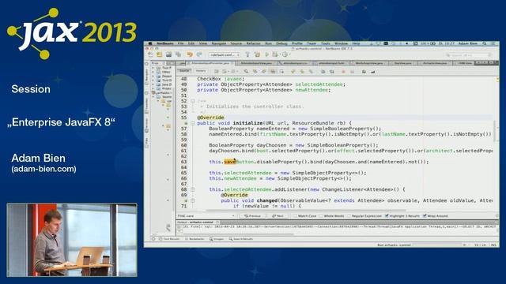
Task: Open the Usages bottom button
Action: point(217,239)
